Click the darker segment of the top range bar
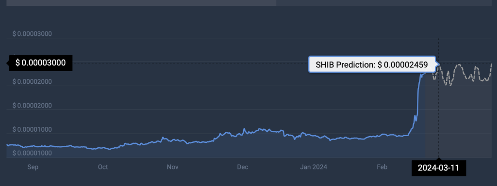Viewport: 497px width, 186px height. coord(383,2)
